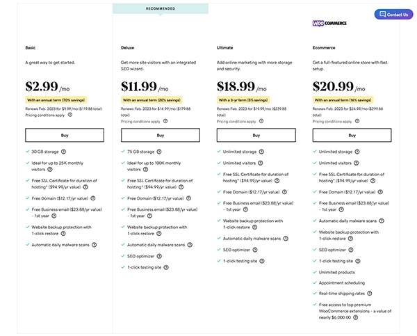Purchase the Ecommerce plan with Buy
The image size is (417, 336).
click(352, 135)
